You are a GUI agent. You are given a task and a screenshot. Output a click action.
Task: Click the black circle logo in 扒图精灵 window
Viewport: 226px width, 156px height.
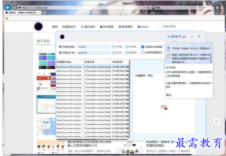(62, 37)
